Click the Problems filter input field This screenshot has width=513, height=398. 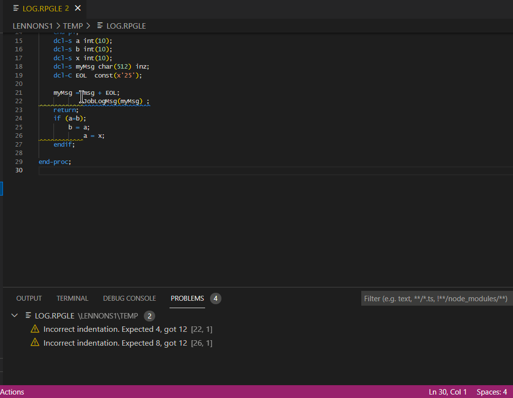pyautogui.click(x=436, y=298)
